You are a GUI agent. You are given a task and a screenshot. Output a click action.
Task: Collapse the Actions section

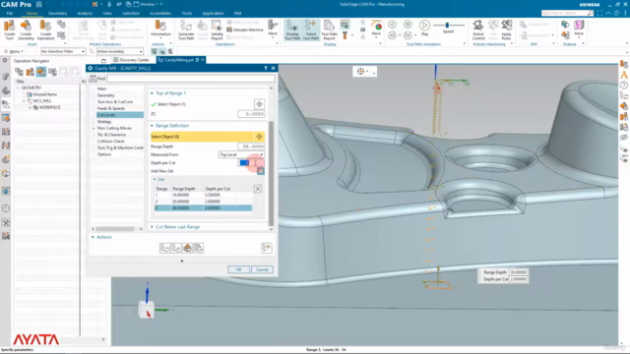coord(93,237)
